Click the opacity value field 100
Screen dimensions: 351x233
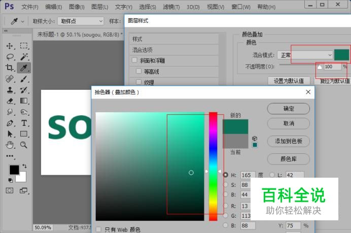tap(333, 66)
